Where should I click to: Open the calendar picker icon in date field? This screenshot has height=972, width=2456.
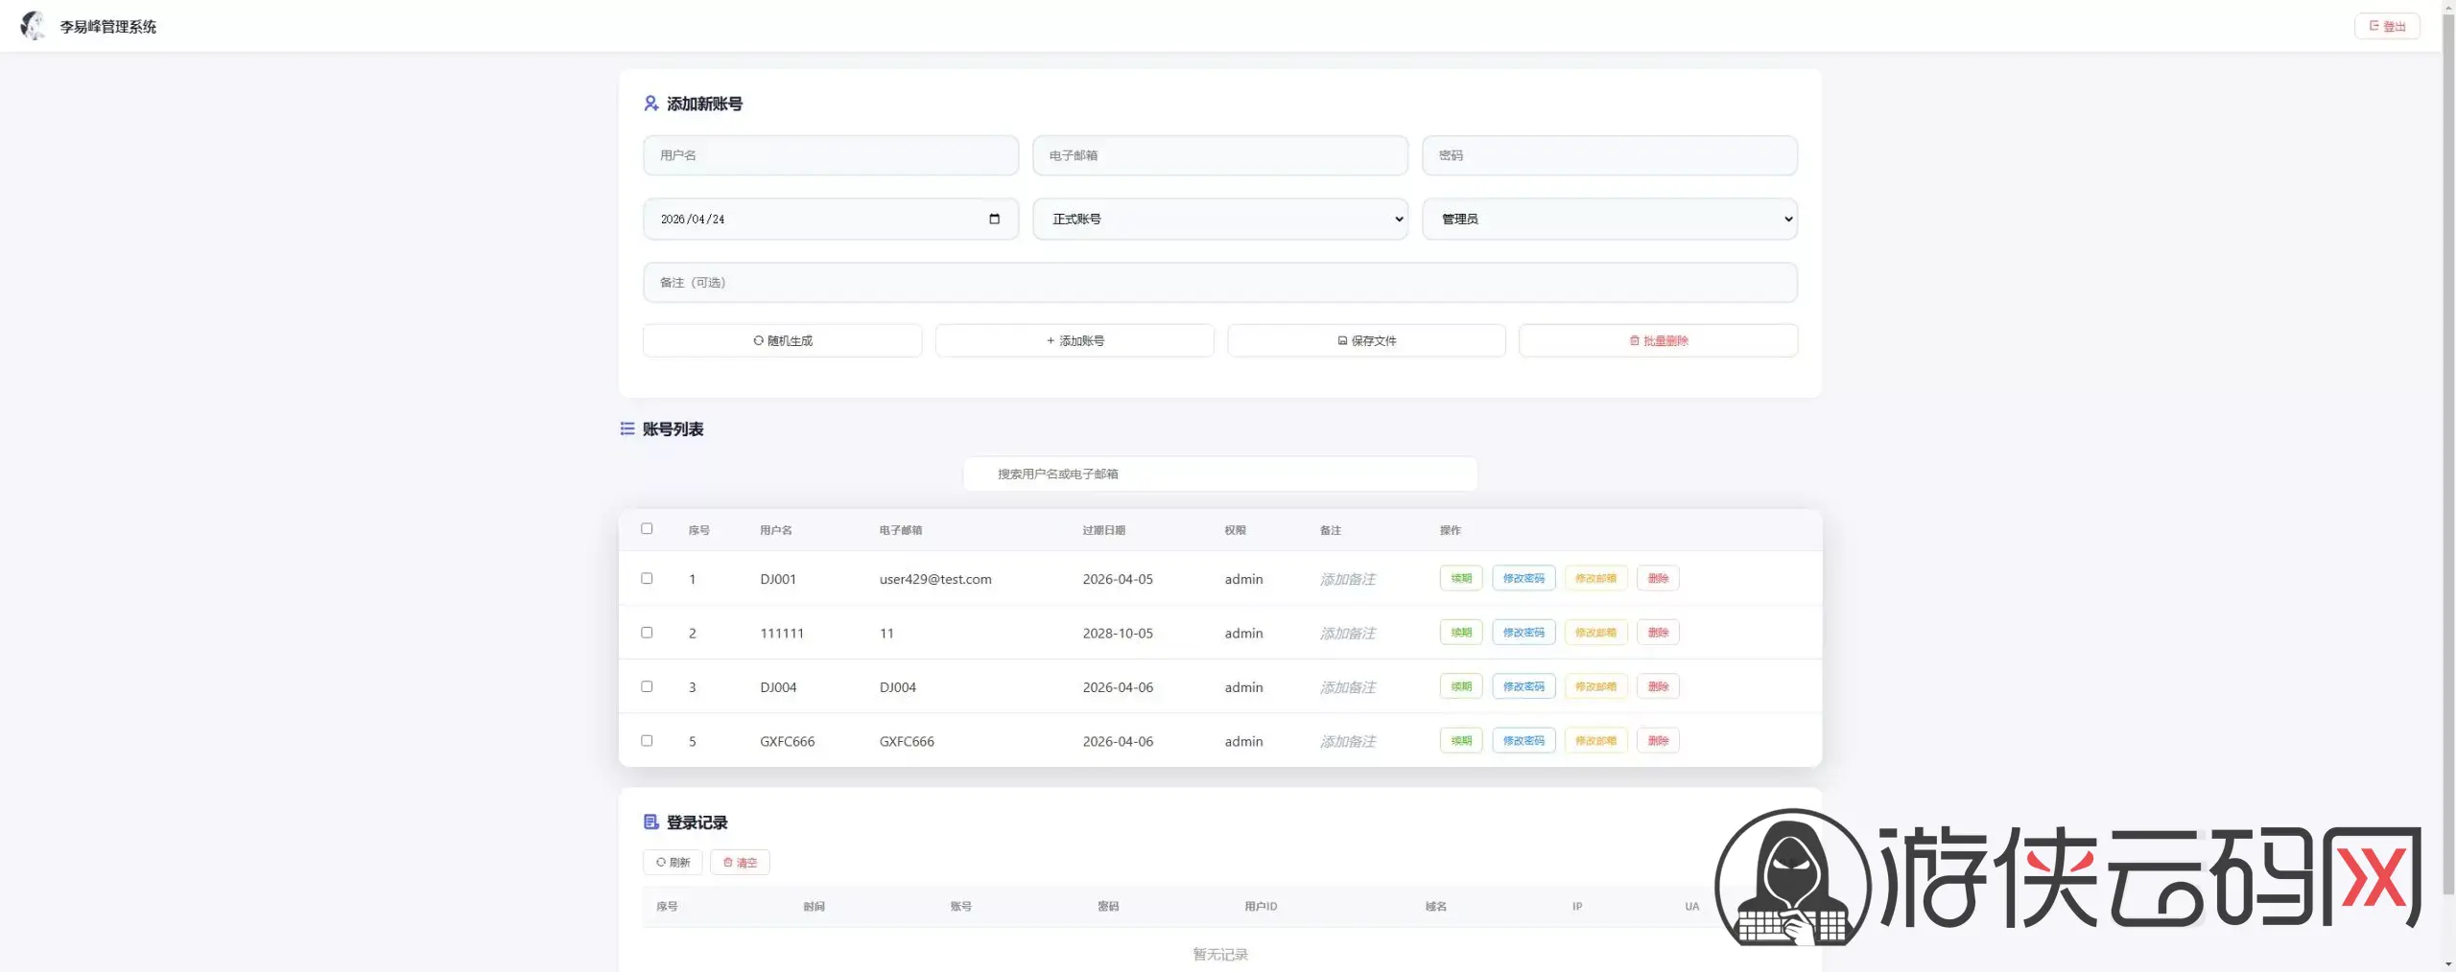click(994, 220)
